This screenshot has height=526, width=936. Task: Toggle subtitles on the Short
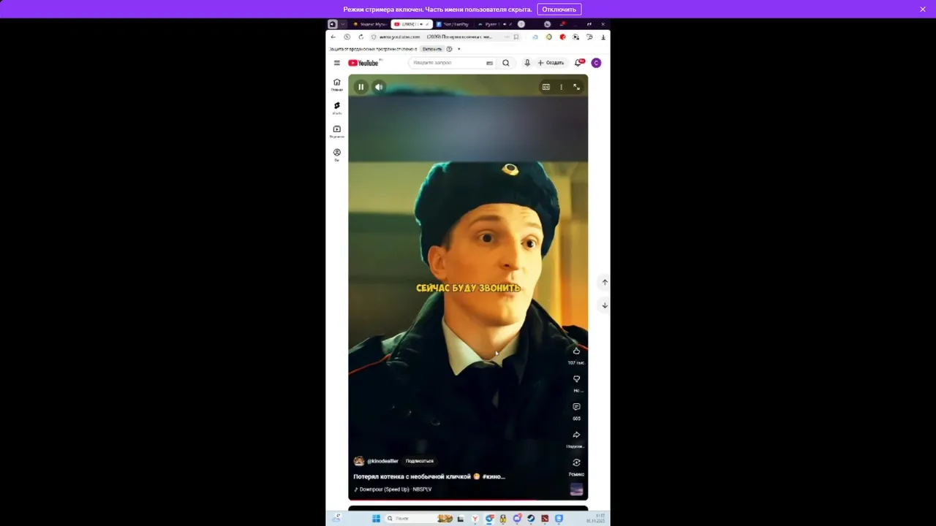[546, 87]
